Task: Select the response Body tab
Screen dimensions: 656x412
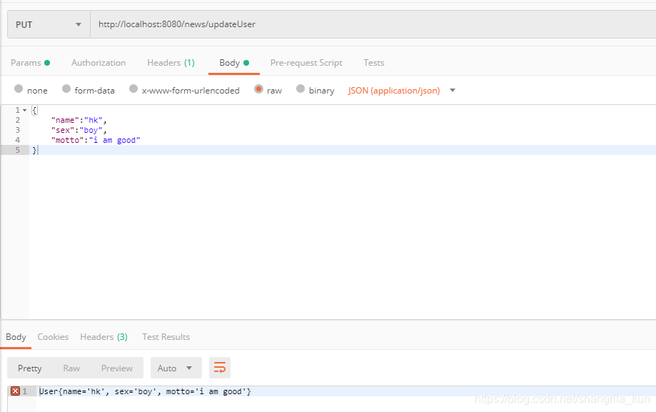Action: 16,337
